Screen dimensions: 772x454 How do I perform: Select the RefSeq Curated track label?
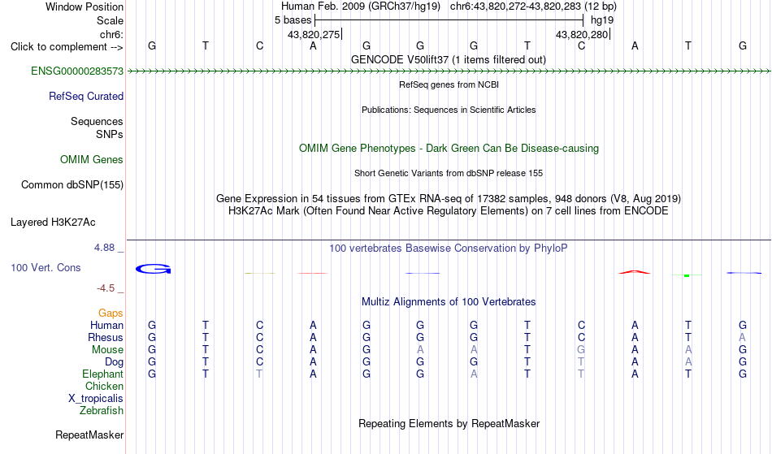[x=85, y=96]
